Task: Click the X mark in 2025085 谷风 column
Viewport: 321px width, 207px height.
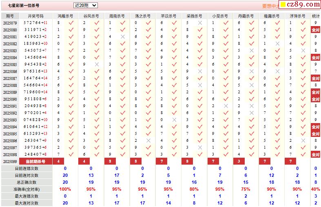Action: point(97,64)
